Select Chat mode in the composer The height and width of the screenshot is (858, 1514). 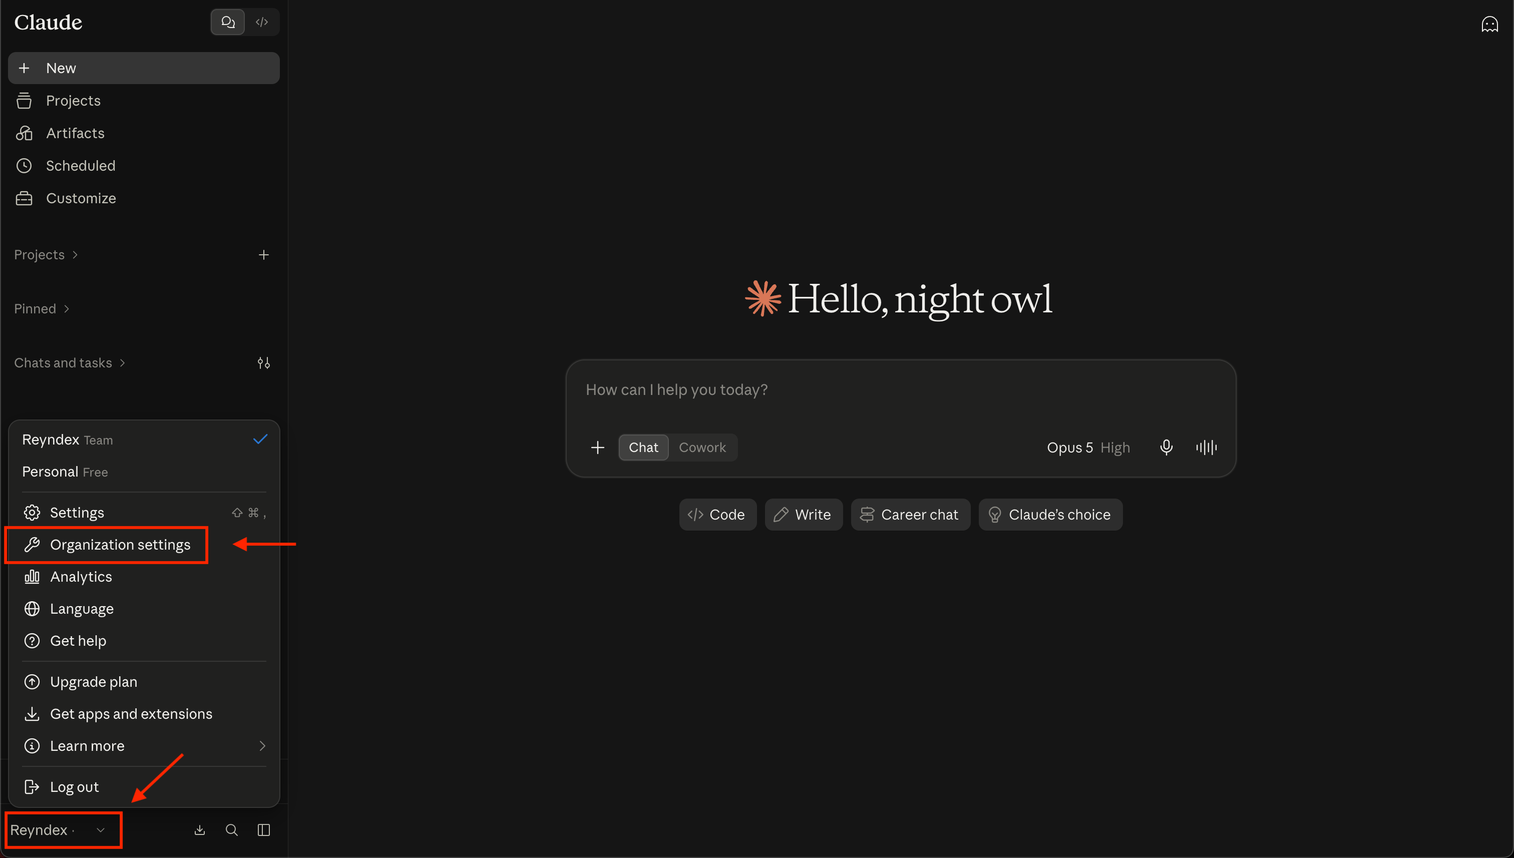tap(643, 447)
